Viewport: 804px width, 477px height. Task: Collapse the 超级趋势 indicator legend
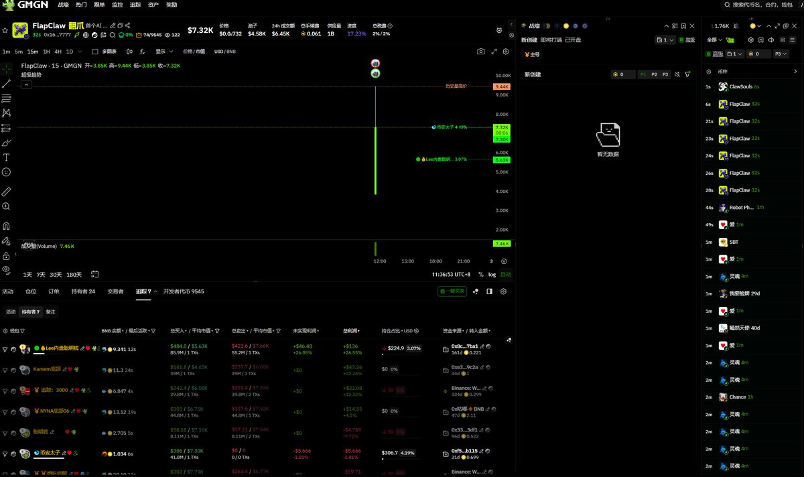coord(26,85)
